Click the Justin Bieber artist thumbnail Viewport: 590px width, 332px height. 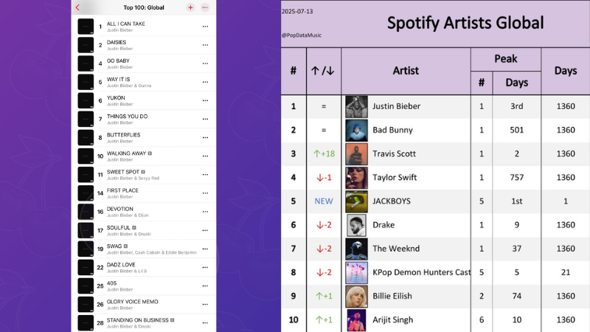[x=356, y=106]
